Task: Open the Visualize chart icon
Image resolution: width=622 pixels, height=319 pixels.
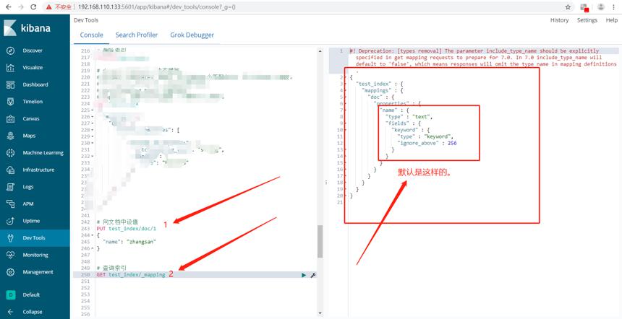Action: [11, 68]
